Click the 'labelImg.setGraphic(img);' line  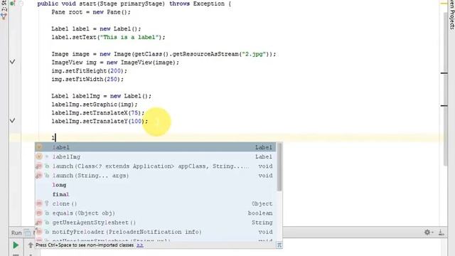[x=95, y=105]
